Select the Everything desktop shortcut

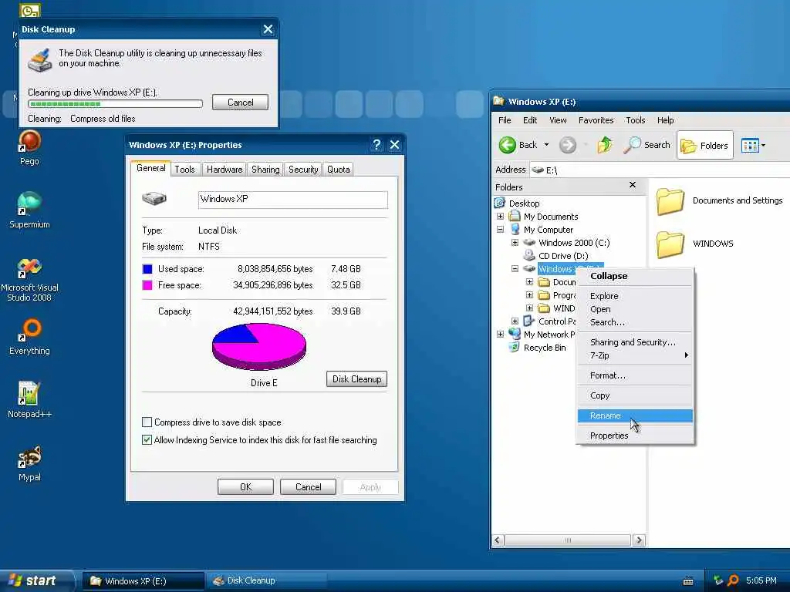(x=29, y=337)
